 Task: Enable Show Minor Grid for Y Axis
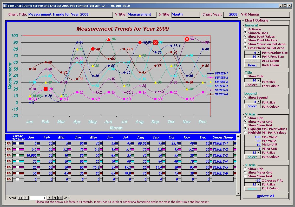coord(245,125)
